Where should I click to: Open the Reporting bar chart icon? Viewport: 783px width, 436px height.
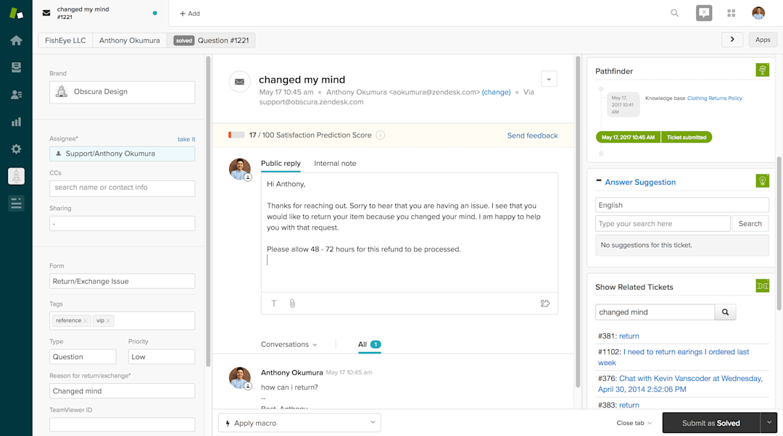(x=16, y=122)
